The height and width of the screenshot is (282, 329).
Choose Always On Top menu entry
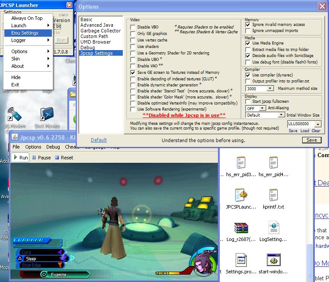pos(28,18)
